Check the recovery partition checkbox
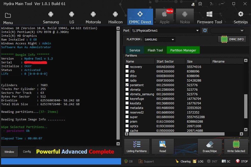This screenshot has width=251, height=167. click(127, 66)
